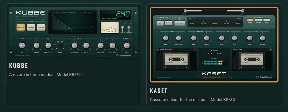Click 'Cassette colour for the mix bus · Model KS-83'
Screen dimensions: 288x112
point(193,100)
